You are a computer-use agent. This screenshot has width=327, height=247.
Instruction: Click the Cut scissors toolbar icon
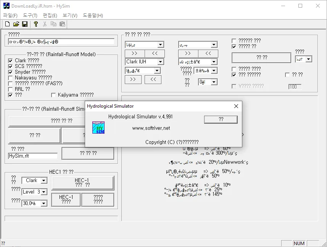point(45,24)
